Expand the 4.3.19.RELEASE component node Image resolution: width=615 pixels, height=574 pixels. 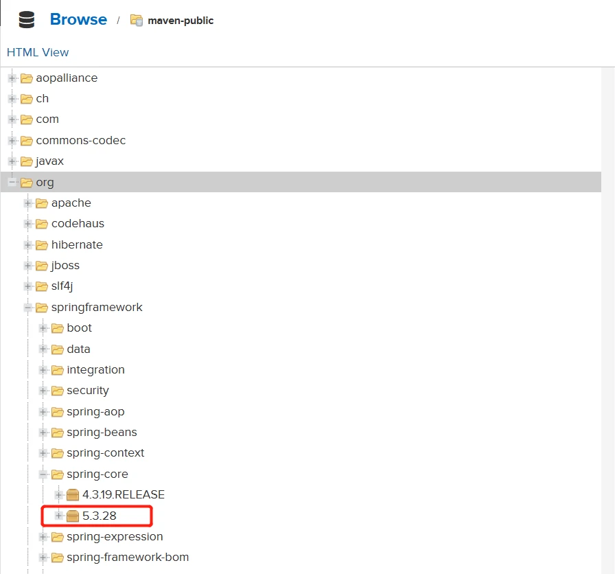tap(58, 495)
